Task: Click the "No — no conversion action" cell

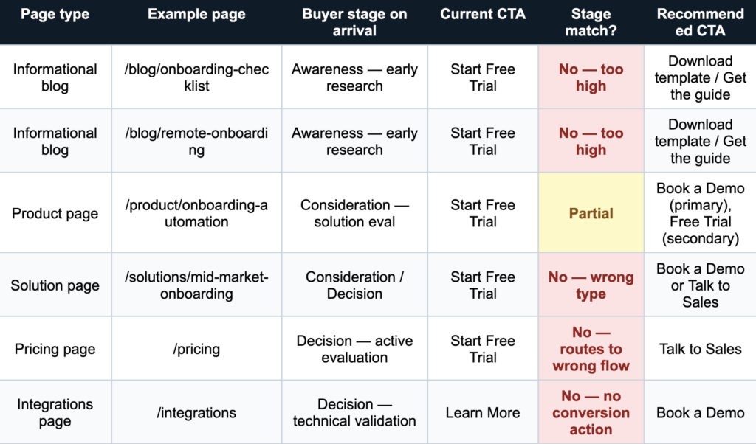Action: [591, 412]
